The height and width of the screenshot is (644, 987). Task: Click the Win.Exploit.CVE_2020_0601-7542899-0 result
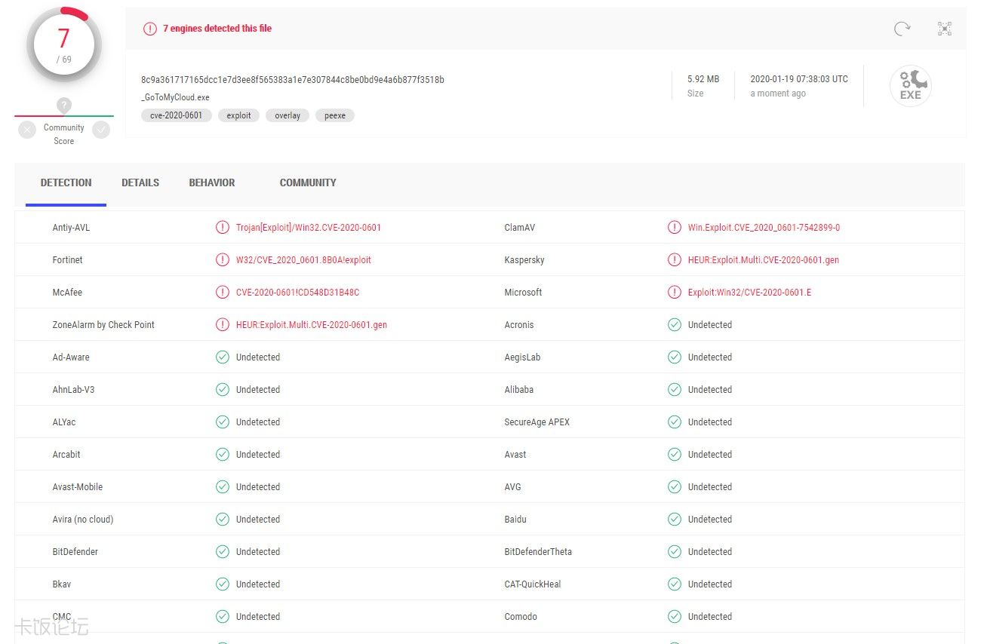tap(764, 227)
